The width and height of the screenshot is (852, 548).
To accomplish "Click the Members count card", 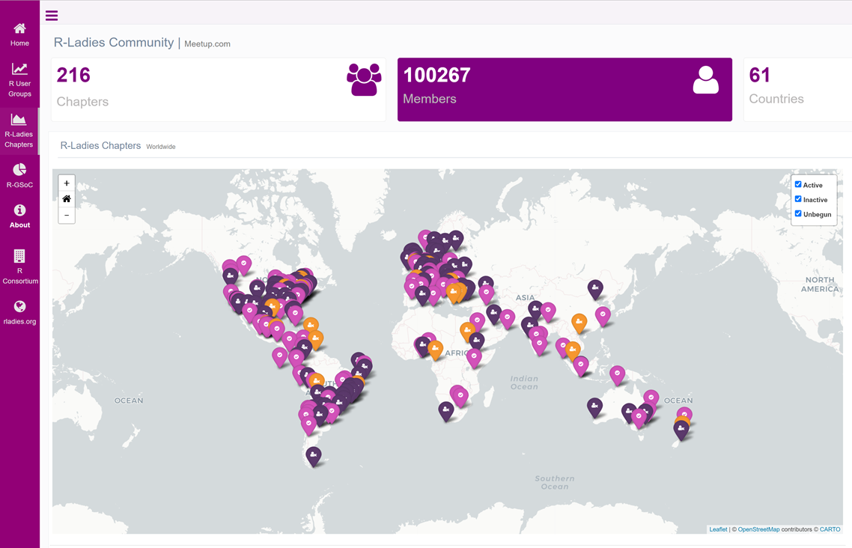I will [565, 89].
